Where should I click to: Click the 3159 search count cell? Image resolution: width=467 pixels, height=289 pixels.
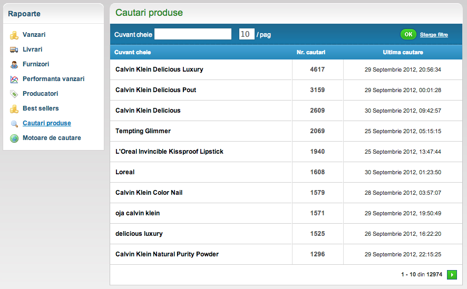click(x=317, y=90)
